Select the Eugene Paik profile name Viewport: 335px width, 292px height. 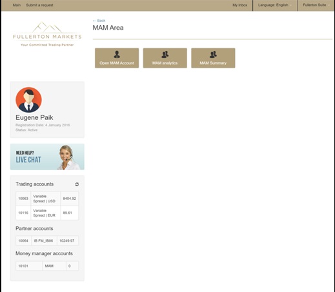(x=34, y=117)
